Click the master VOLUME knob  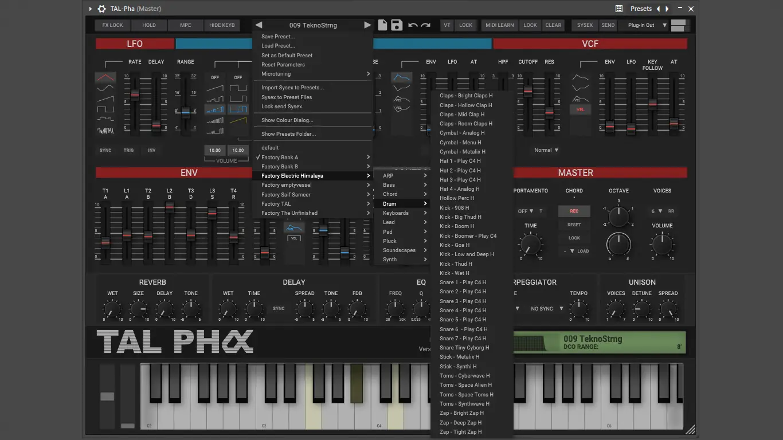pyautogui.click(x=662, y=245)
